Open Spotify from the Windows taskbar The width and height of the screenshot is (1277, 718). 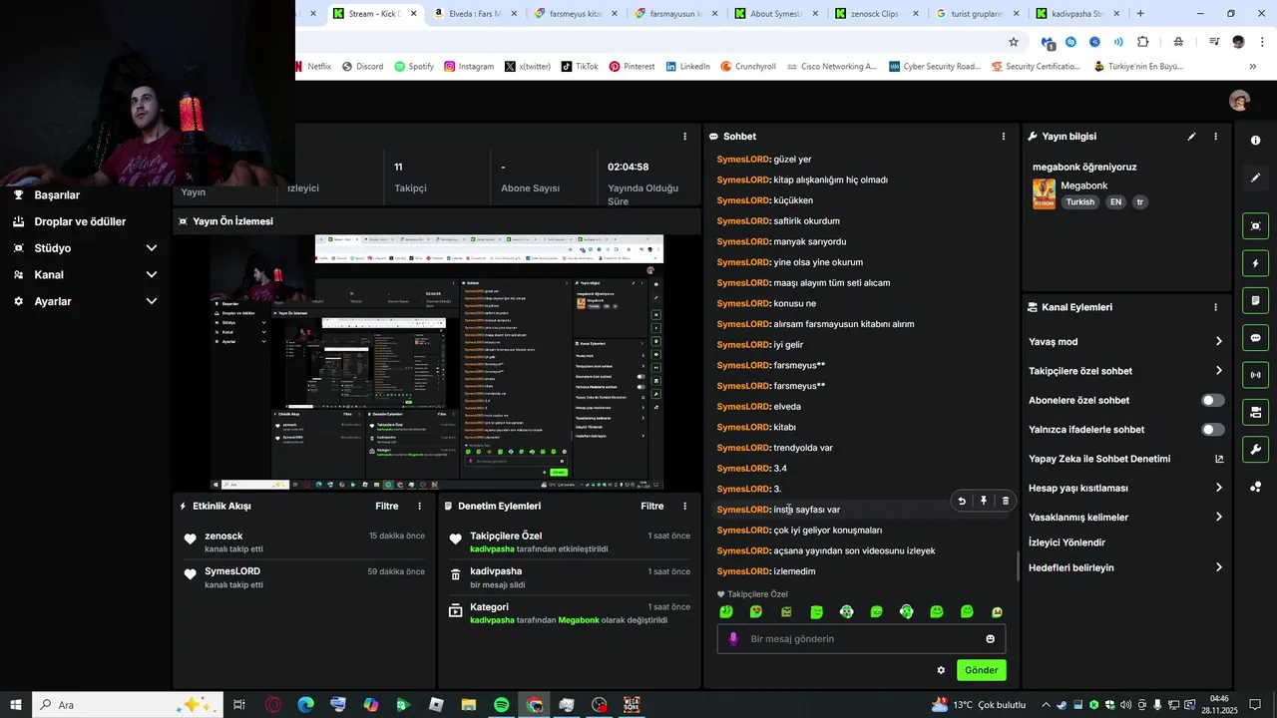tap(502, 705)
